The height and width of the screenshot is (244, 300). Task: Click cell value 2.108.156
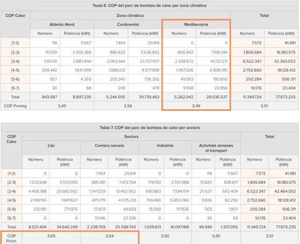(38, 200)
